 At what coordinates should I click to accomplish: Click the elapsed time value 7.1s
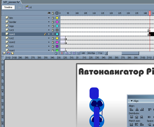(x=100, y=53)
